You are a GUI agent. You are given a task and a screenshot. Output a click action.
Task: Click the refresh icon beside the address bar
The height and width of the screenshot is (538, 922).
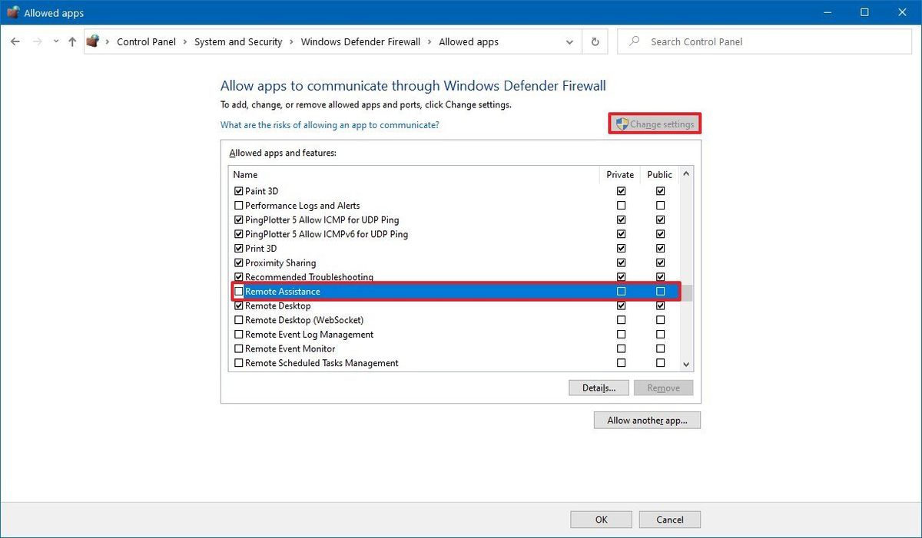[x=595, y=41]
